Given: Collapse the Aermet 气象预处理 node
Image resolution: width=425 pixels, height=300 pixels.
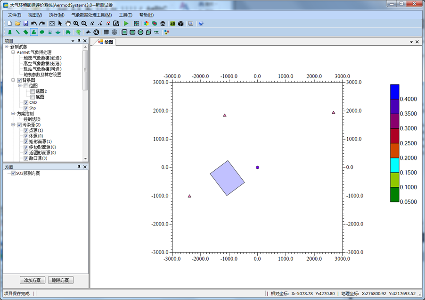Looking at the screenshot, I should (13, 52).
